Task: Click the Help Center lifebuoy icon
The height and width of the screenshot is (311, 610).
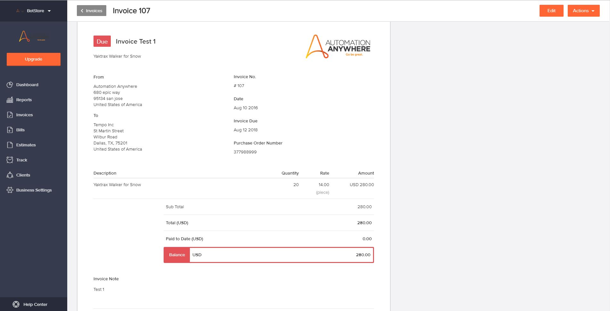Action: [x=16, y=305]
